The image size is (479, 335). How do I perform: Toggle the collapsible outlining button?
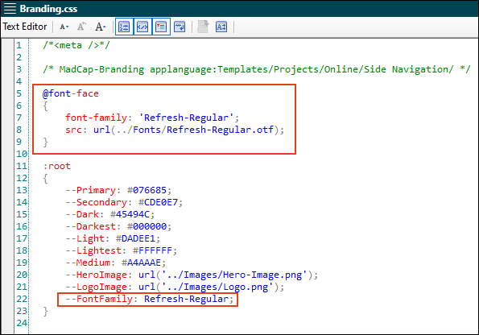[161, 27]
